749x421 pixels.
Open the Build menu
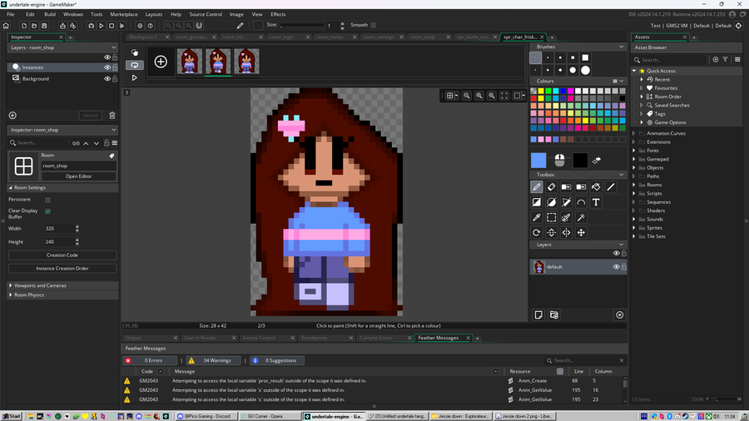tap(50, 14)
